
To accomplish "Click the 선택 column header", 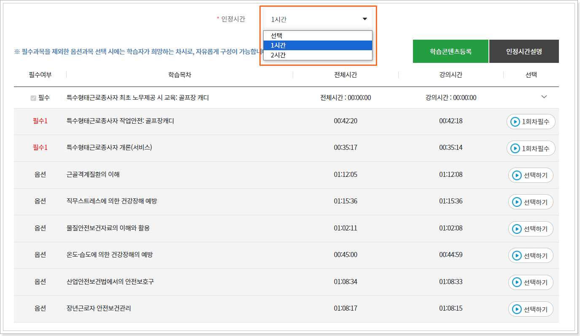I will 531,75.
